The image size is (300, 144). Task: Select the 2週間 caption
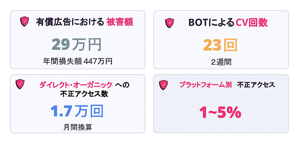click(x=221, y=62)
